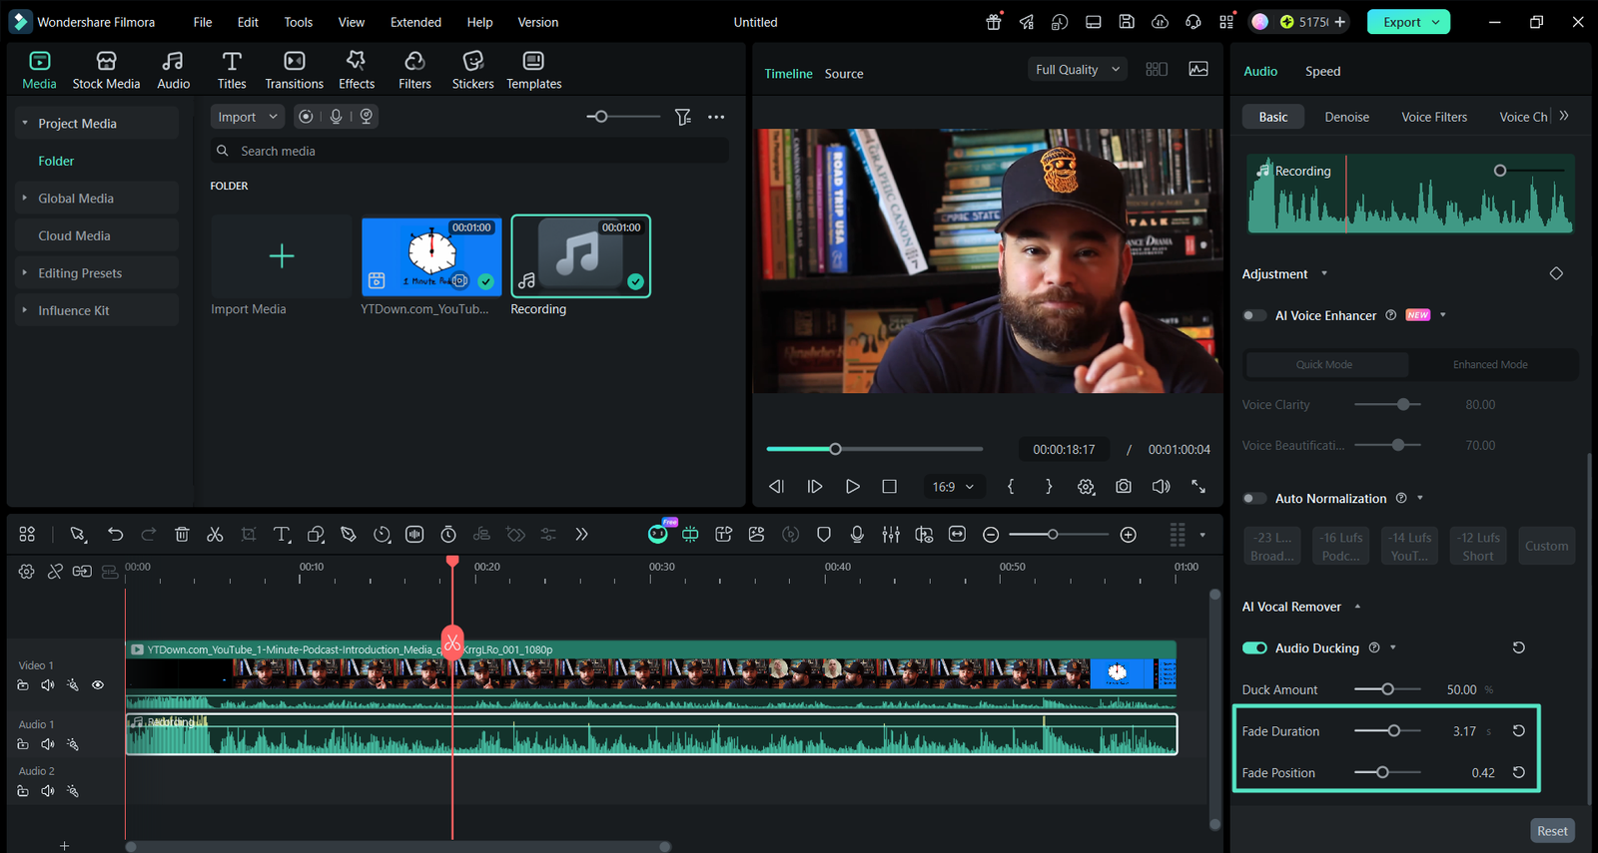Take a snapshot of the preview frame

click(1124, 487)
